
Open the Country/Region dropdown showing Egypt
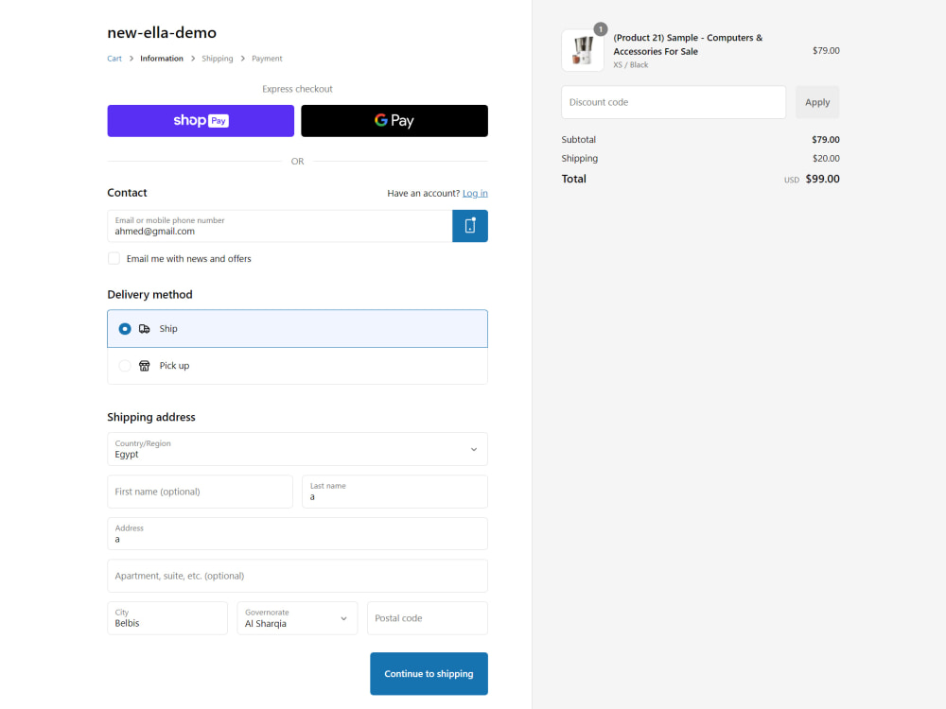297,448
